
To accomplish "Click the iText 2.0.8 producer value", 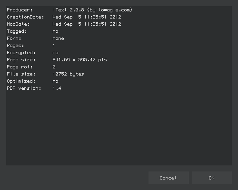I will [69, 10].
